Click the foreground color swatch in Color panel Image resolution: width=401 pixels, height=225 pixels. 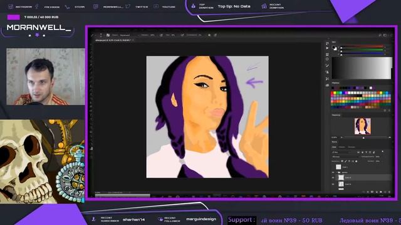click(x=333, y=47)
